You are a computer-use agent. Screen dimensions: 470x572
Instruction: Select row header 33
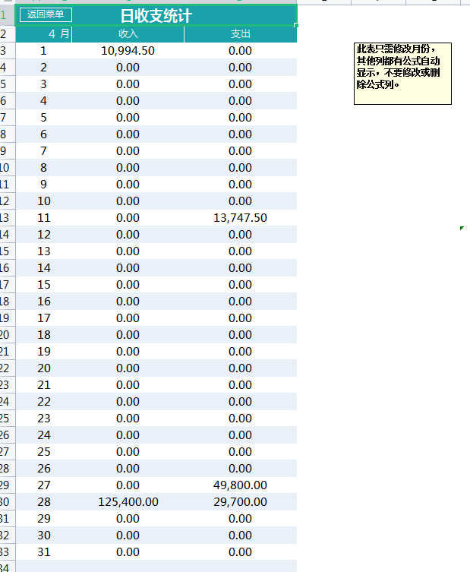click(8, 552)
